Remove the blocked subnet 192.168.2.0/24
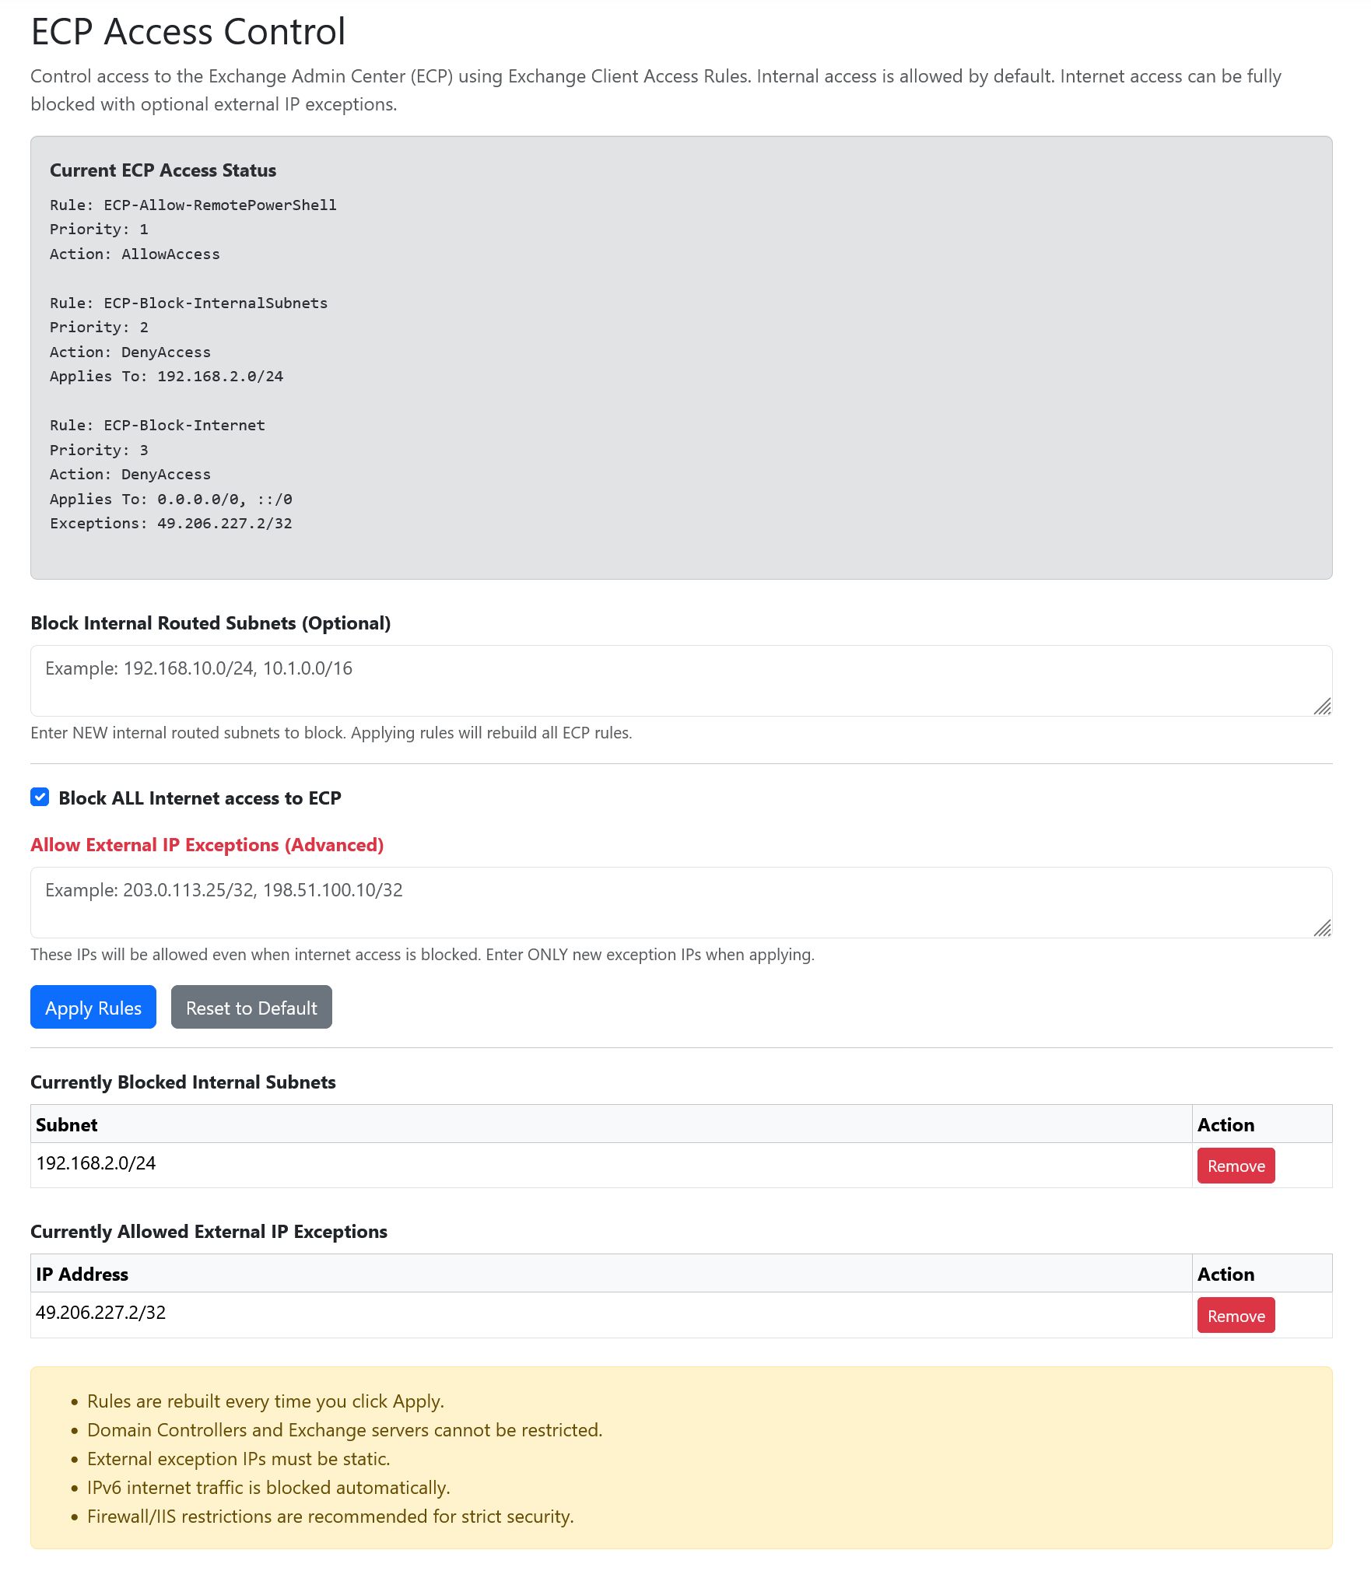Image resolution: width=1371 pixels, height=1585 pixels. (x=1235, y=1165)
